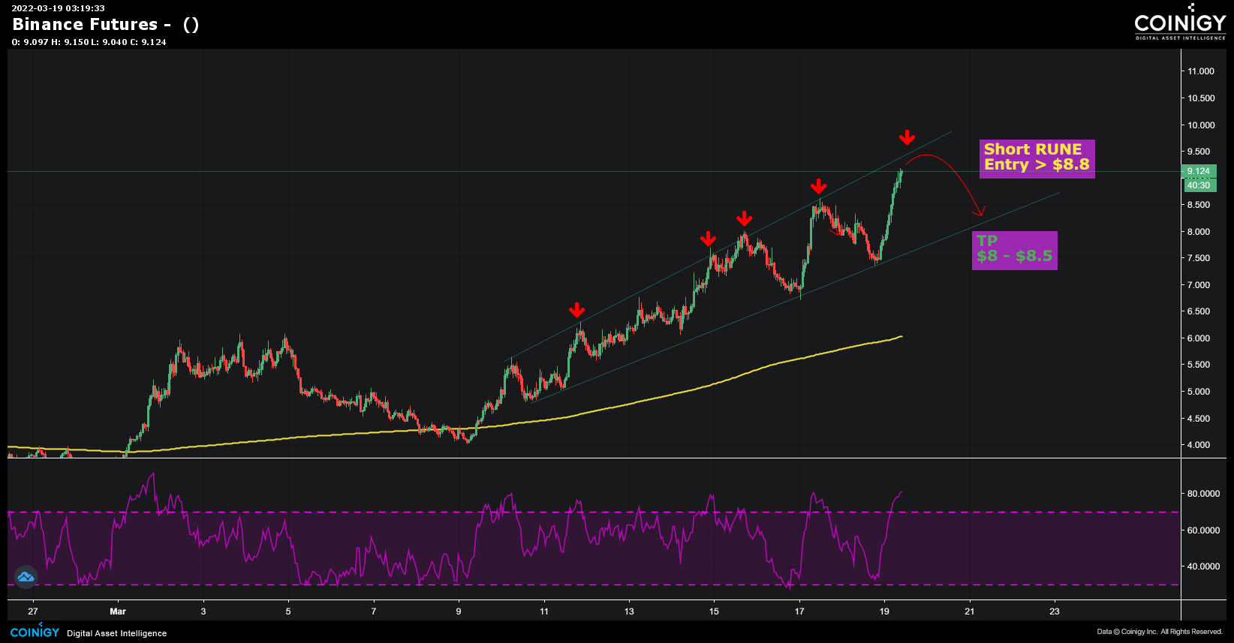The height and width of the screenshot is (643, 1234).
Task: Click the date 11 on the time axis
Action: [544, 611]
